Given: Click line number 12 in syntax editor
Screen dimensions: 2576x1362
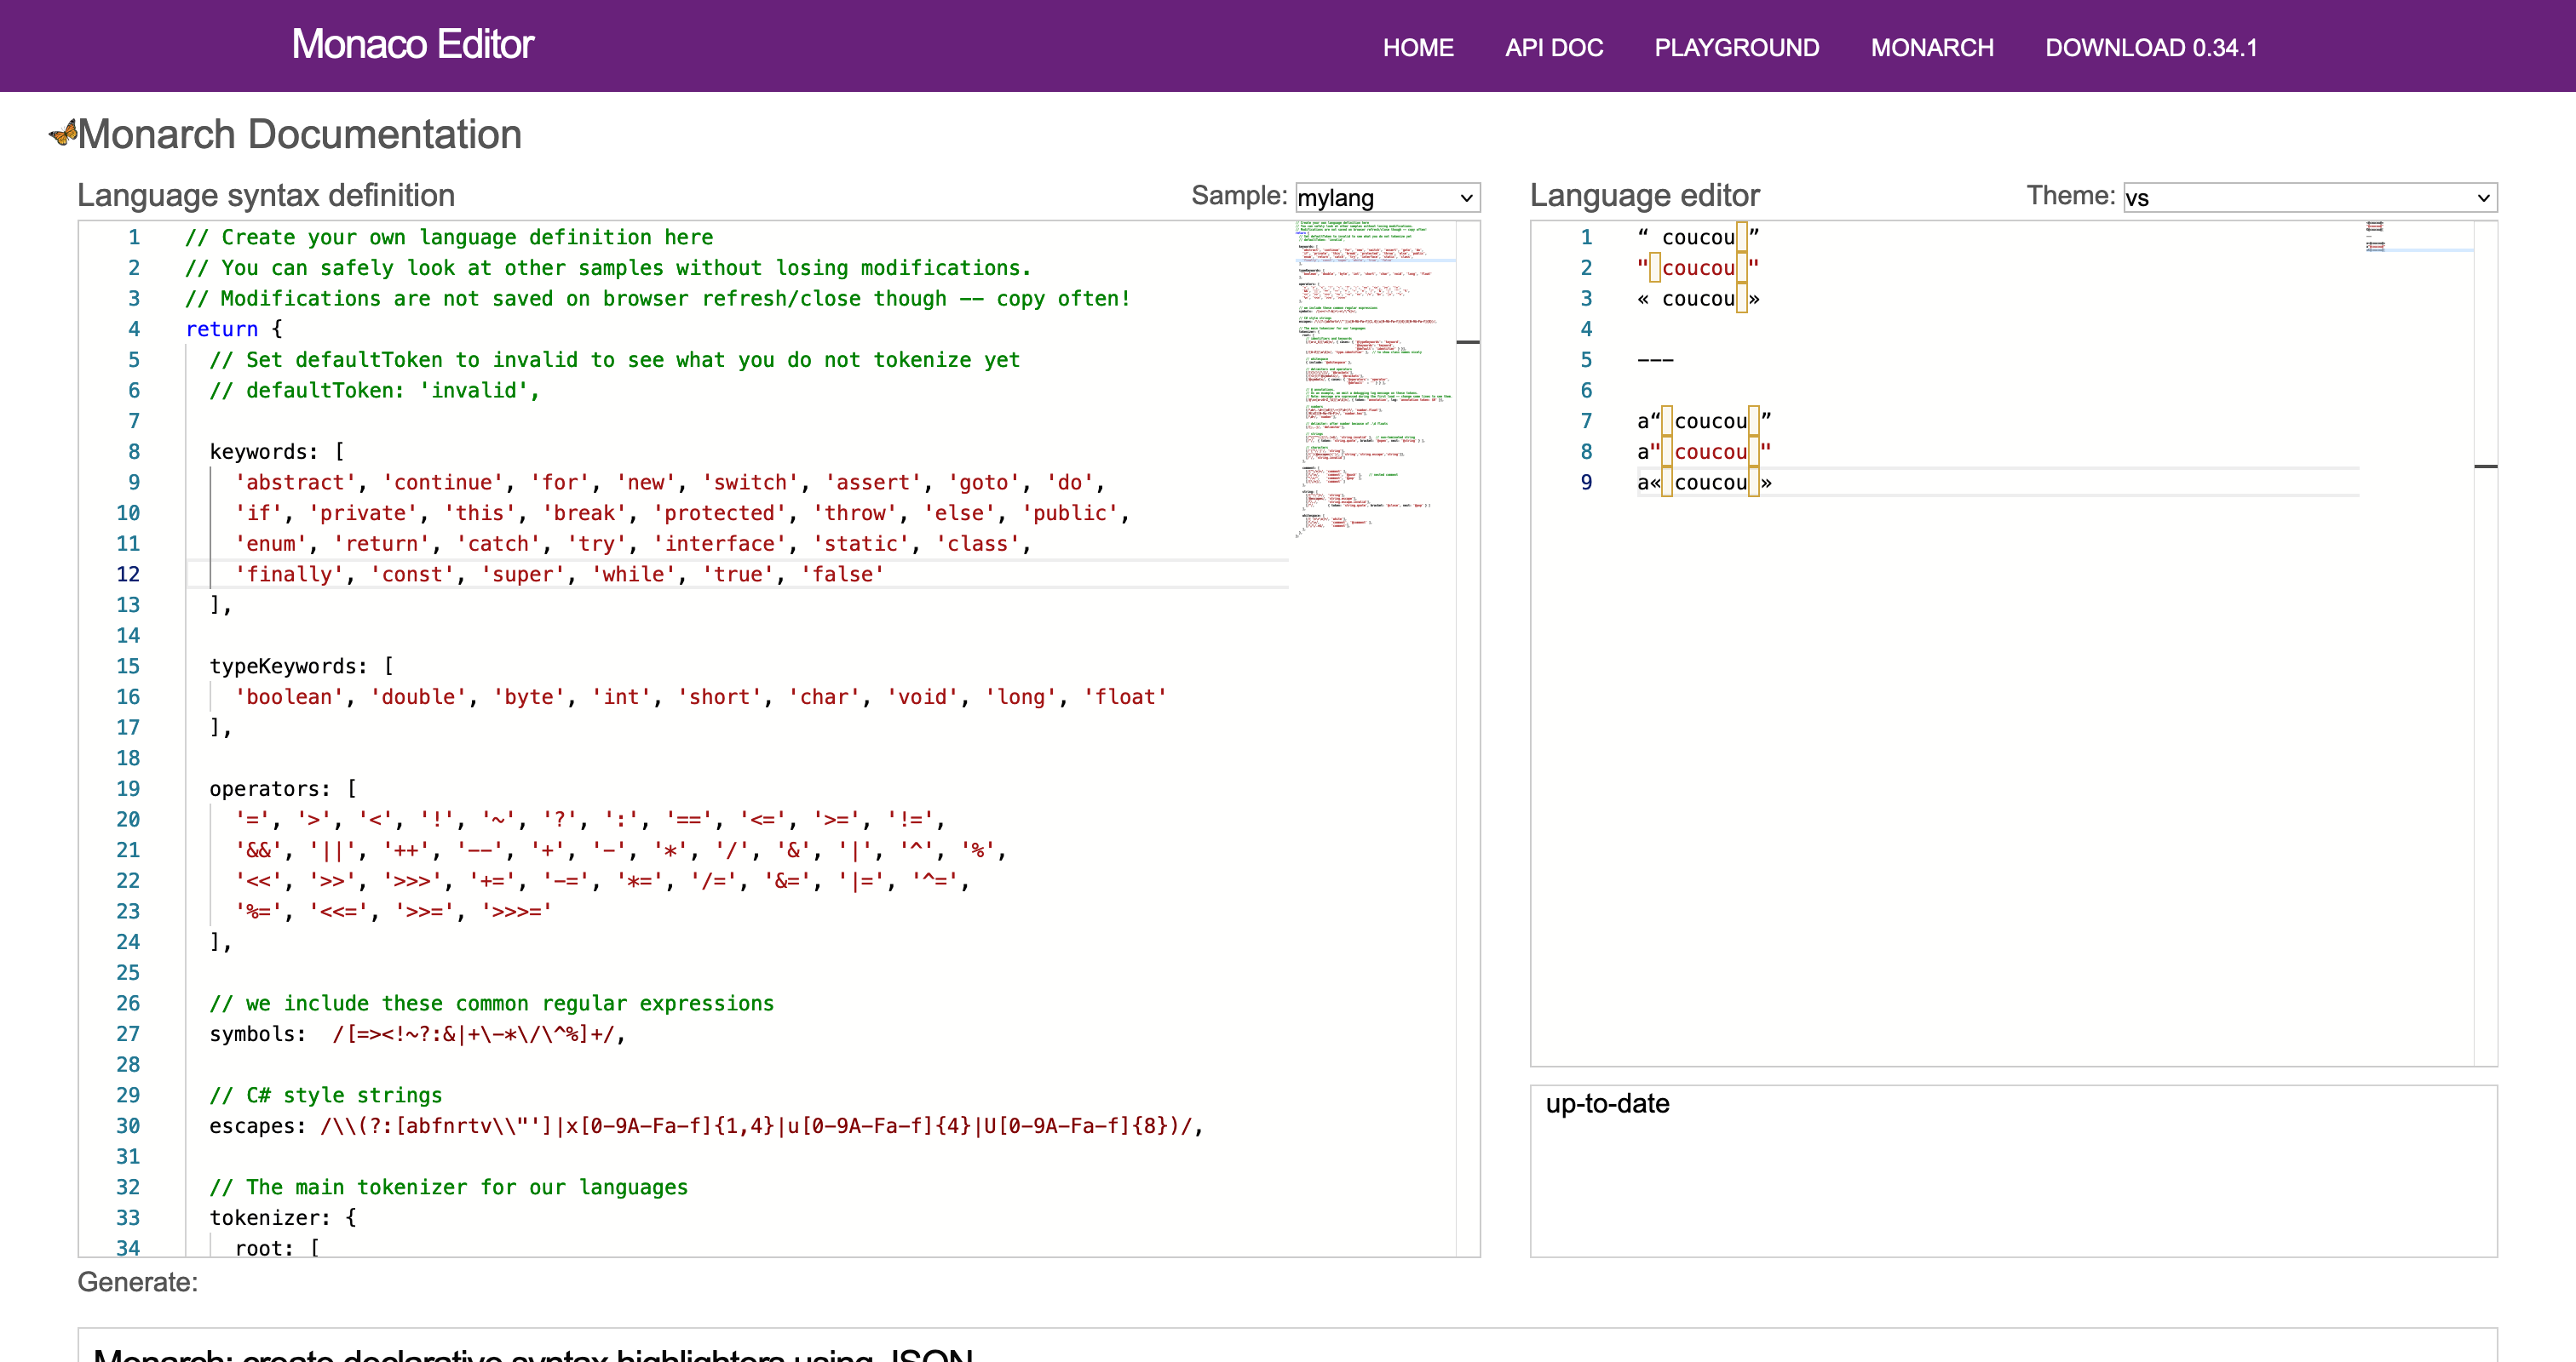Looking at the screenshot, I should pos(128,574).
